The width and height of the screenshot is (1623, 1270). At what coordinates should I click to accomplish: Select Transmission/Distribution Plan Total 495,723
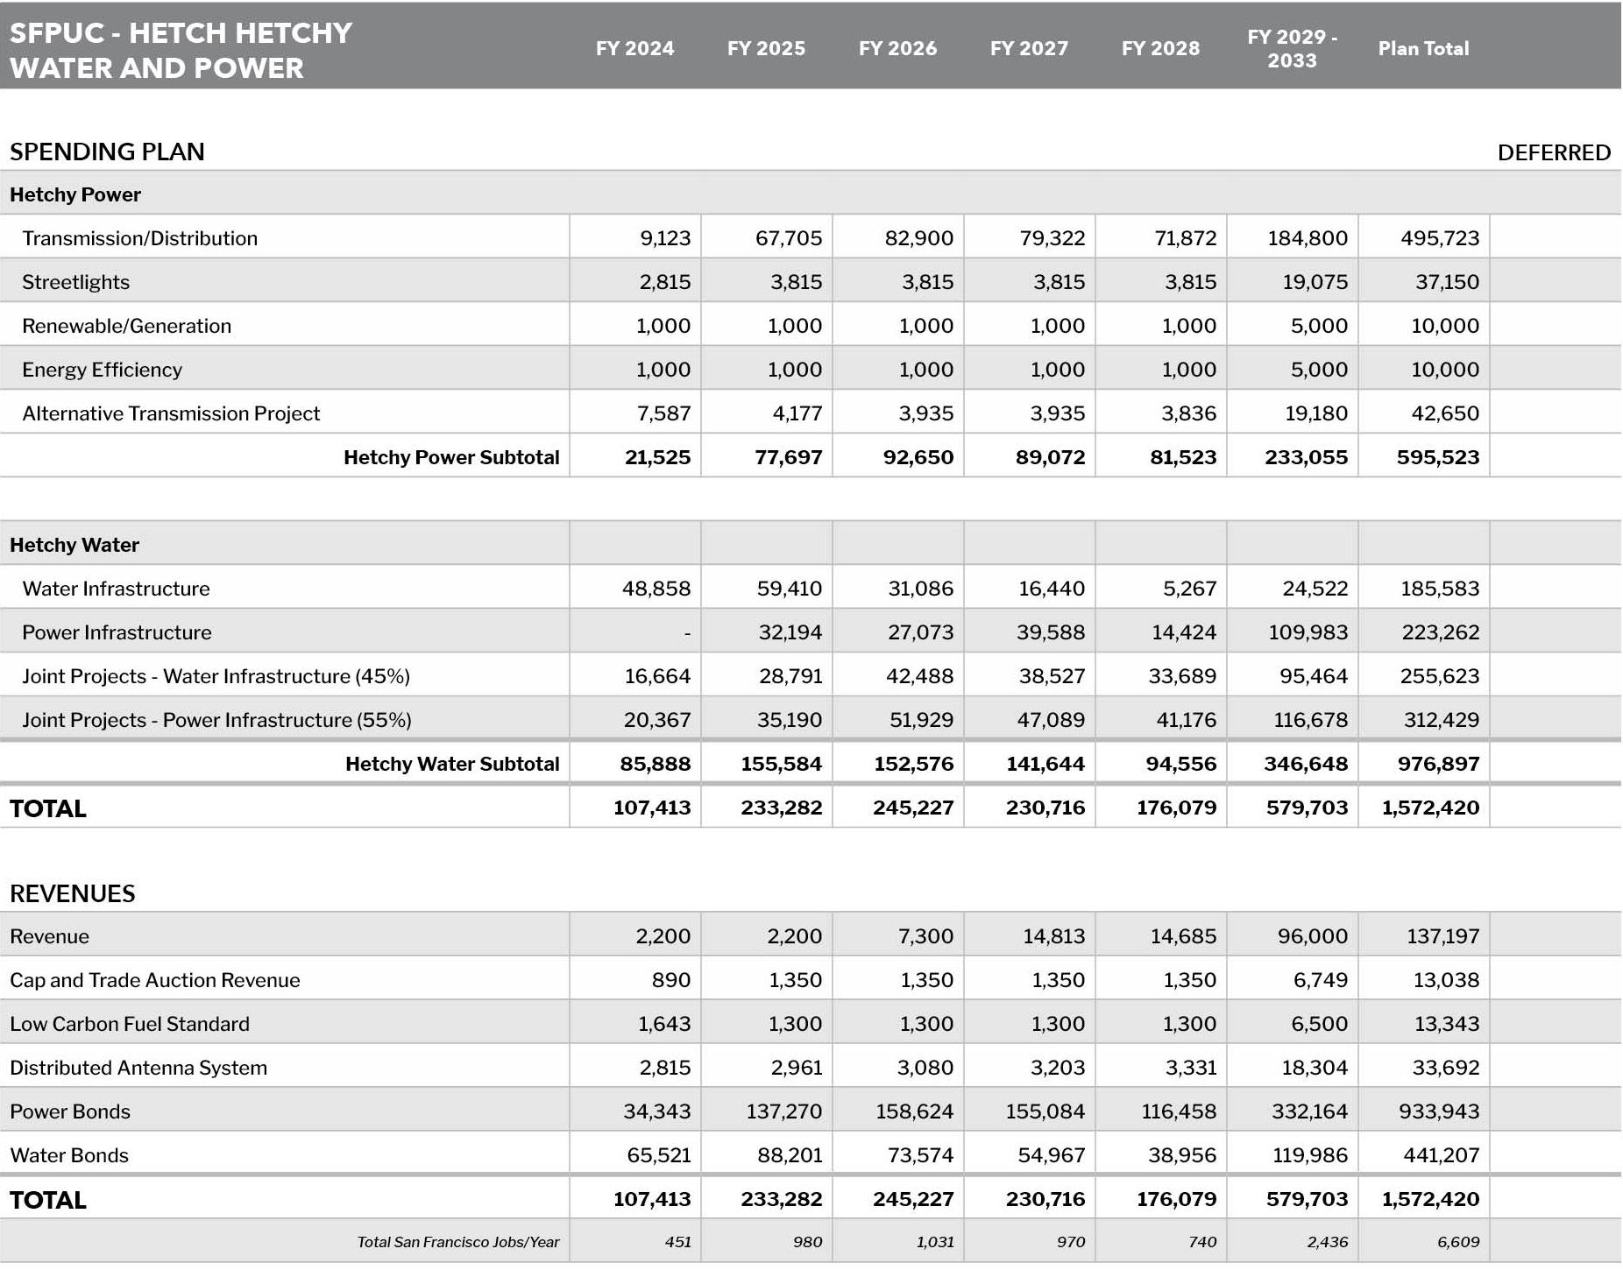coord(1440,238)
